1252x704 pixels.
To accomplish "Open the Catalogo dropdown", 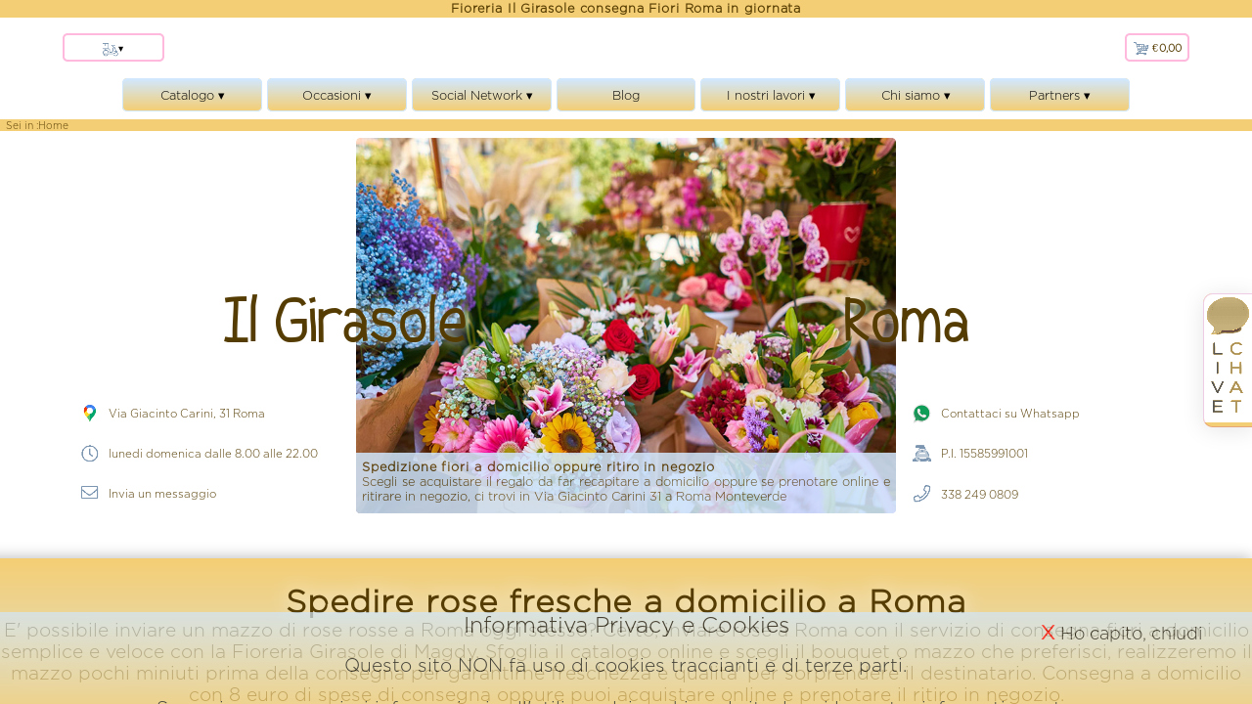I will click(x=192, y=95).
